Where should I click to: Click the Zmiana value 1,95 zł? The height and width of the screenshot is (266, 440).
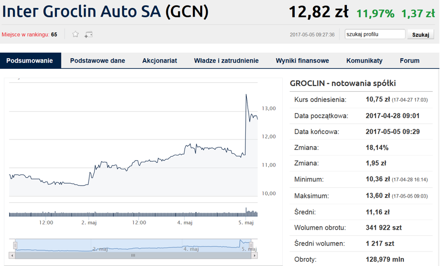pyautogui.click(x=376, y=163)
